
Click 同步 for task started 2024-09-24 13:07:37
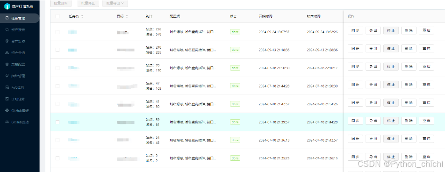pyautogui.click(x=355, y=30)
